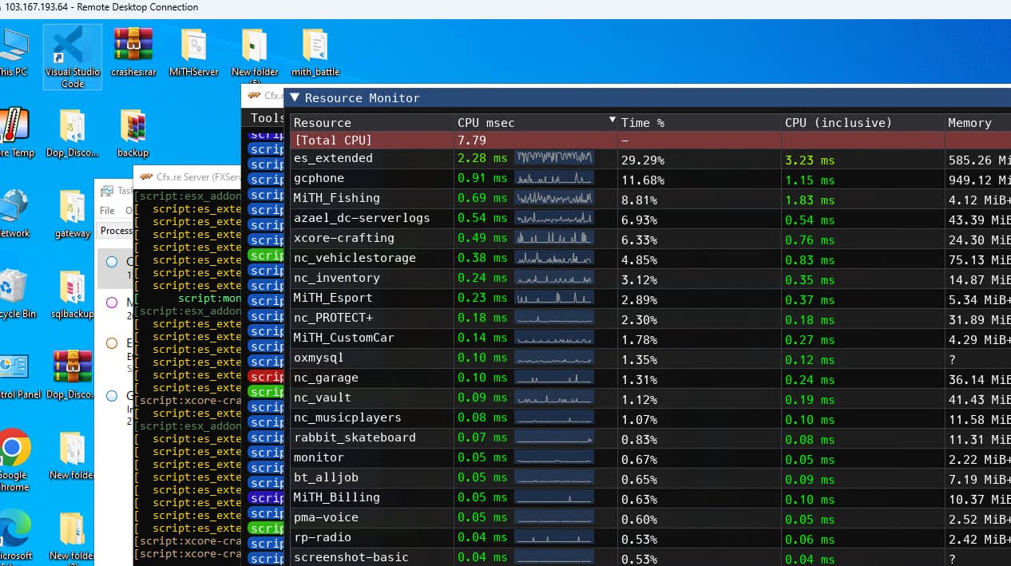Image resolution: width=1011 pixels, height=566 pixels.
Task: Click the monitor resource name
Action: (x=319, y=457)
